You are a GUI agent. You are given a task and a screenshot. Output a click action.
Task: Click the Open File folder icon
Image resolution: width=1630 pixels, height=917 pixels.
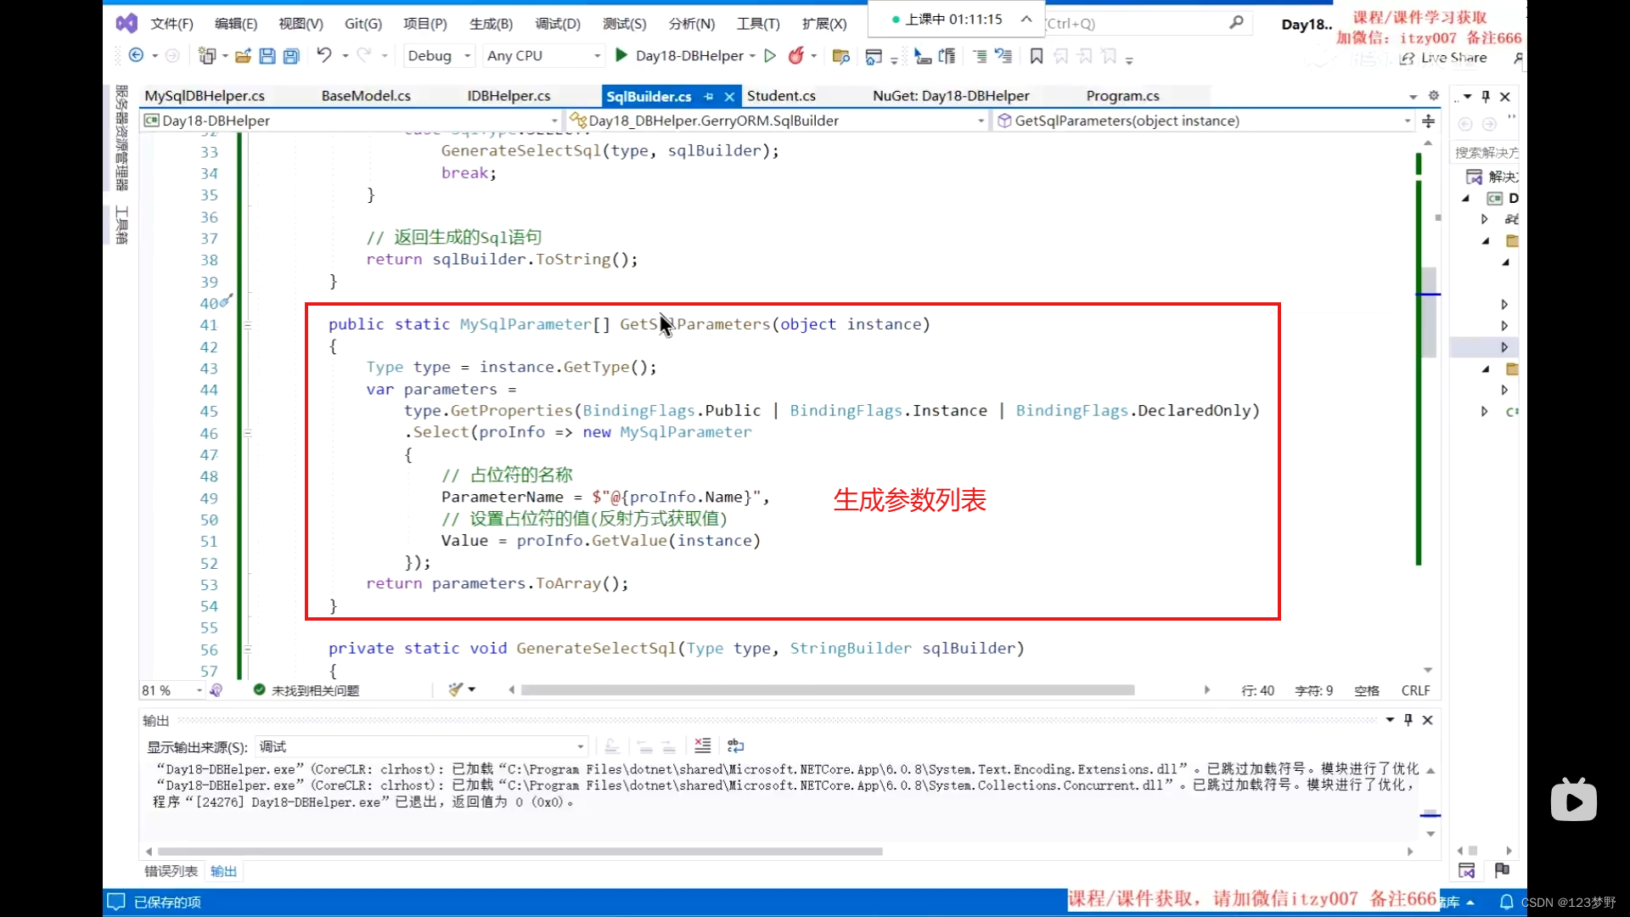click(243, 56)
